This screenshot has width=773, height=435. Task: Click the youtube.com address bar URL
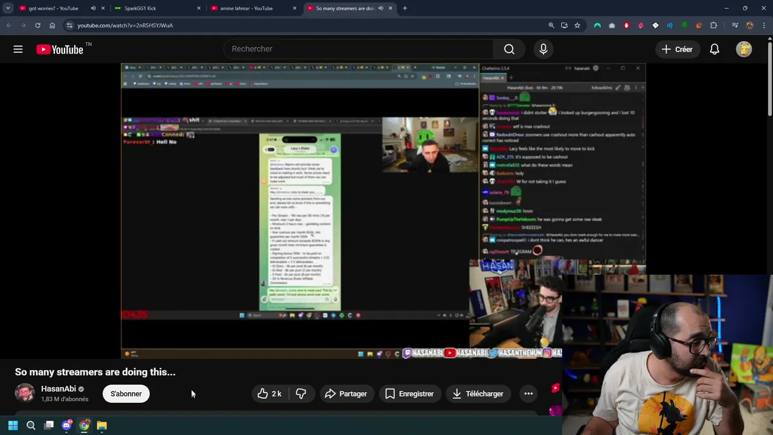(x=125, y=25)
